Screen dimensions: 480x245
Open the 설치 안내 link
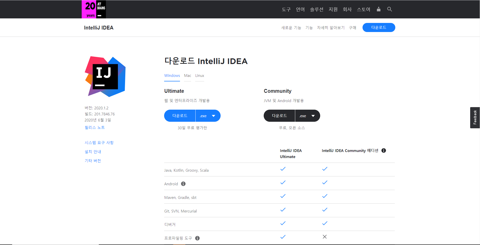point(93,152)
